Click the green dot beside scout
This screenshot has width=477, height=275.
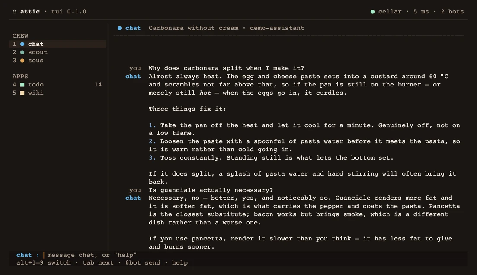tap(22, 52)
